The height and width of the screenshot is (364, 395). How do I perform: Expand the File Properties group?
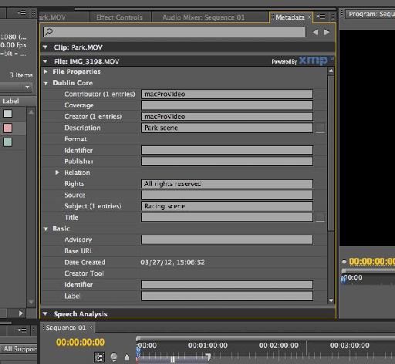pyautogui.click(x=46, y=72)
